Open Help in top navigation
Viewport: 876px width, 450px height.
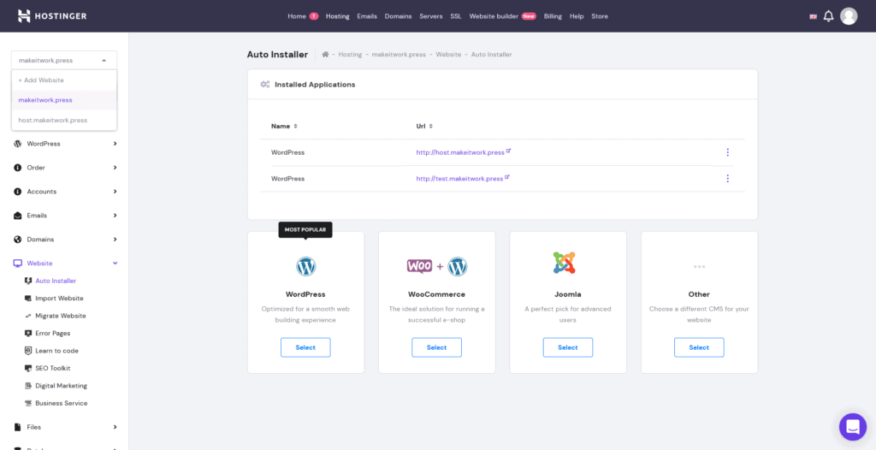pyautogui.click(x=577, y=16)
